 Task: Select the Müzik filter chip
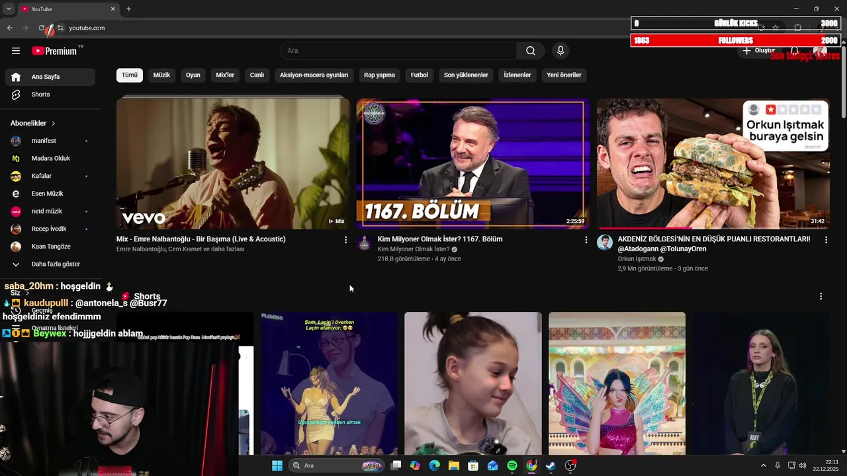tap(161, 75)
